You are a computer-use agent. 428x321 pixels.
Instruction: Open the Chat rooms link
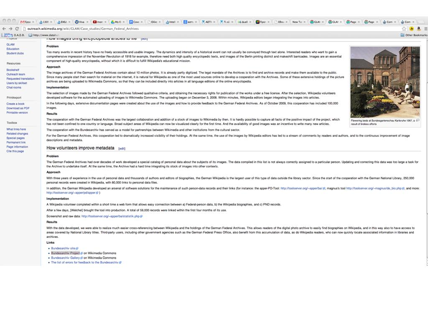pos(14,87)
